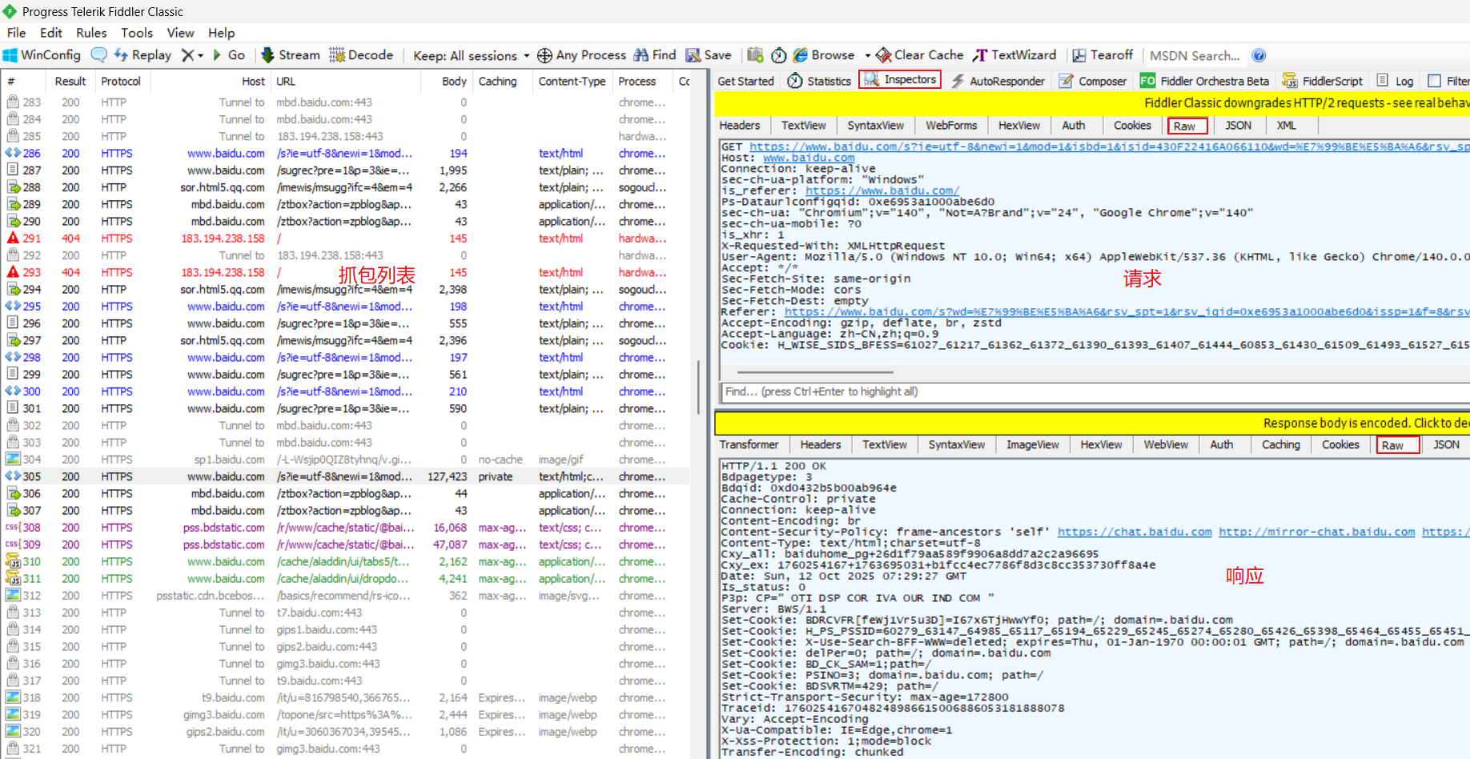This screenshot has height=759, width=1470.
Task: Select the response ImageView tab
Action: coord(1032,444)
